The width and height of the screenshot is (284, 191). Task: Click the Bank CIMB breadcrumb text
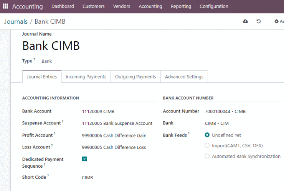[x=50, y=21]
